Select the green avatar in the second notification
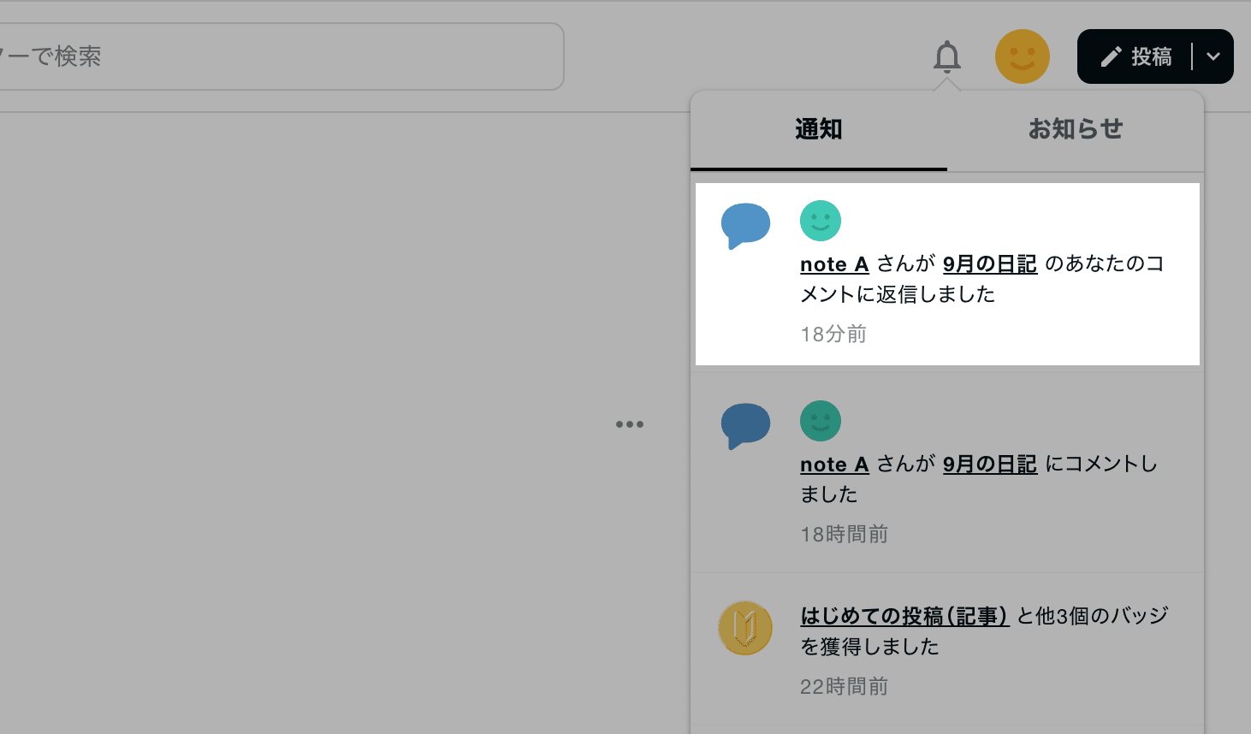1251x734 pixels. click(820, 421)
